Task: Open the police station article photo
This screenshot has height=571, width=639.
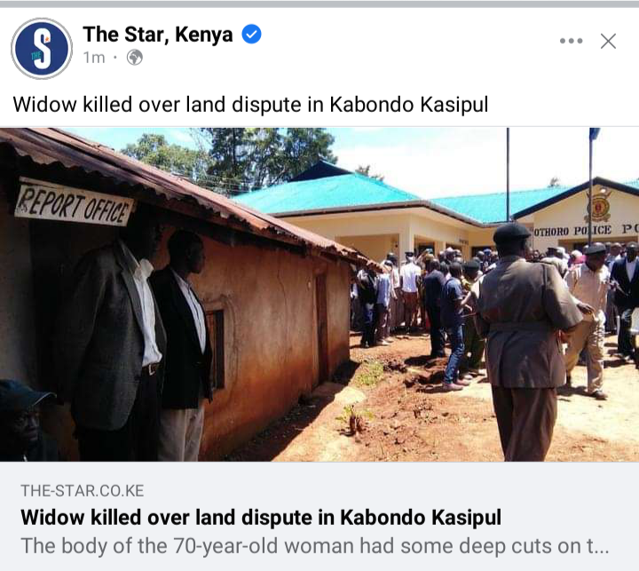Action: pos(319,295)
